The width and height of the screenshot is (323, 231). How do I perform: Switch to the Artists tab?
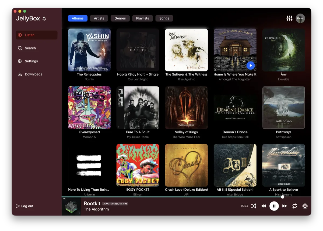tap(99, 18)
